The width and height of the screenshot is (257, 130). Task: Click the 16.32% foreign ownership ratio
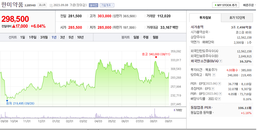(246, 61)
